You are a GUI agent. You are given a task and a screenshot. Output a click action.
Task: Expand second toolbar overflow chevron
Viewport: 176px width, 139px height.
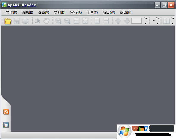click(x=158, y=18)
